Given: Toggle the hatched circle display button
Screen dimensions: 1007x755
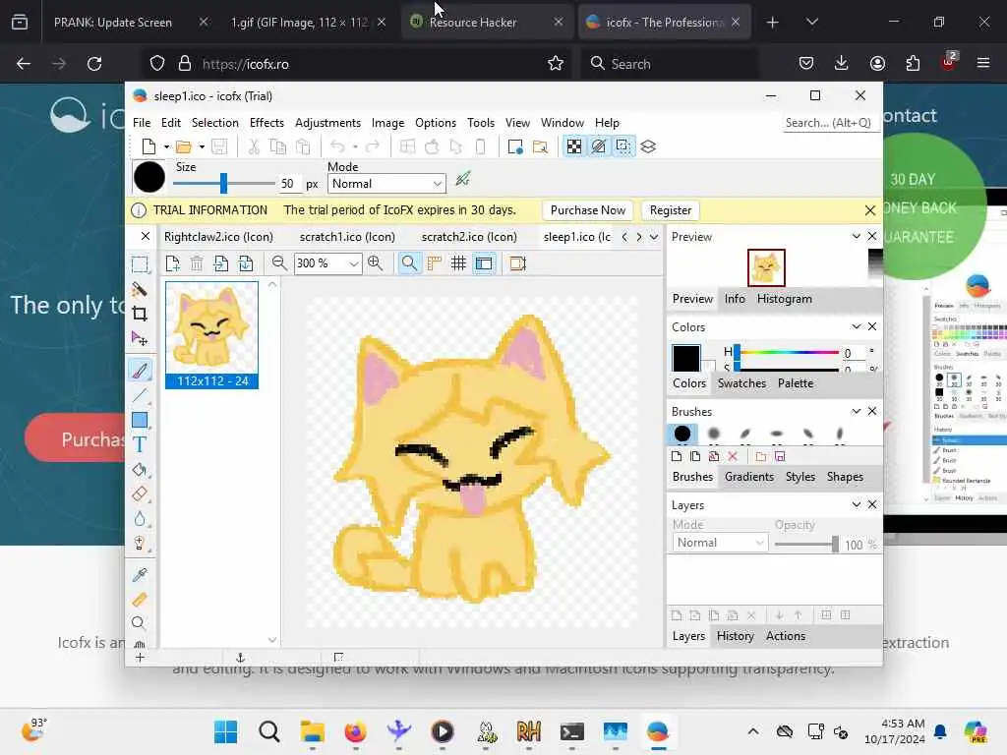Looking at the screenshot, I should 599,146.
